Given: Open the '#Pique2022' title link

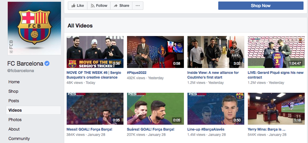Looking at the screenshot, I should tap(137, 72).
